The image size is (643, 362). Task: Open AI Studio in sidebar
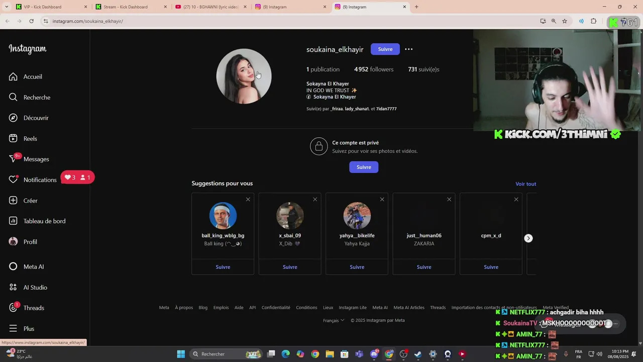click(x=28, y=287)
